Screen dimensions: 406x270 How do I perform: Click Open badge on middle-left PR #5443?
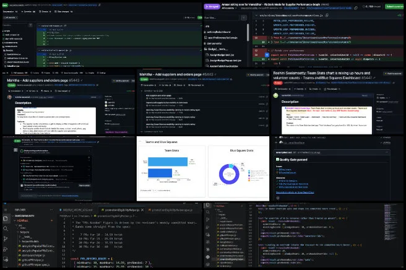[11, 85]
